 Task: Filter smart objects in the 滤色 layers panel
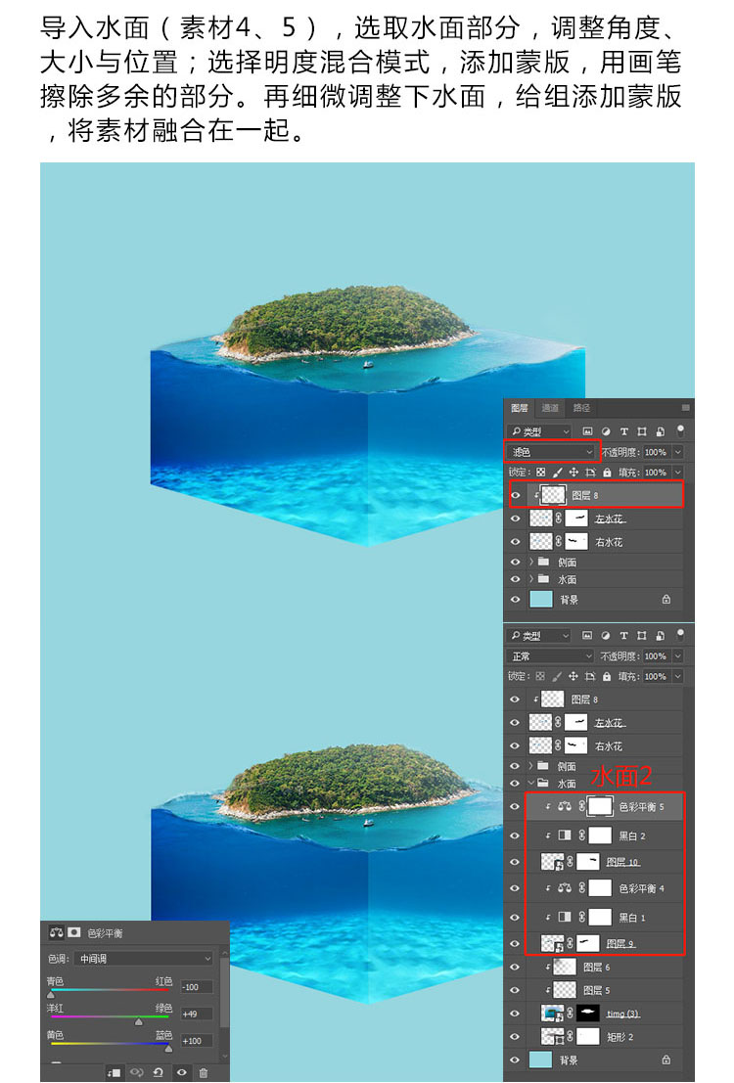(660, 431)
